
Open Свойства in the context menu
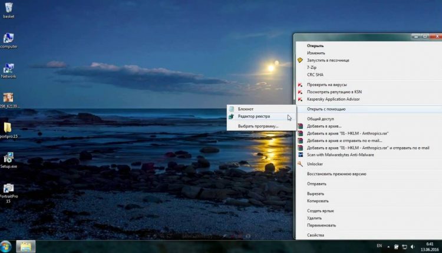coord(315,235)
